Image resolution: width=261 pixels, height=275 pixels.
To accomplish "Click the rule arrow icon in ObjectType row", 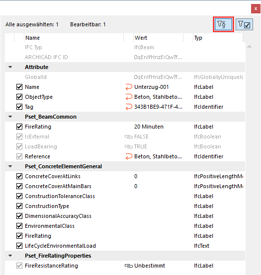I will [x=129, y=97].
